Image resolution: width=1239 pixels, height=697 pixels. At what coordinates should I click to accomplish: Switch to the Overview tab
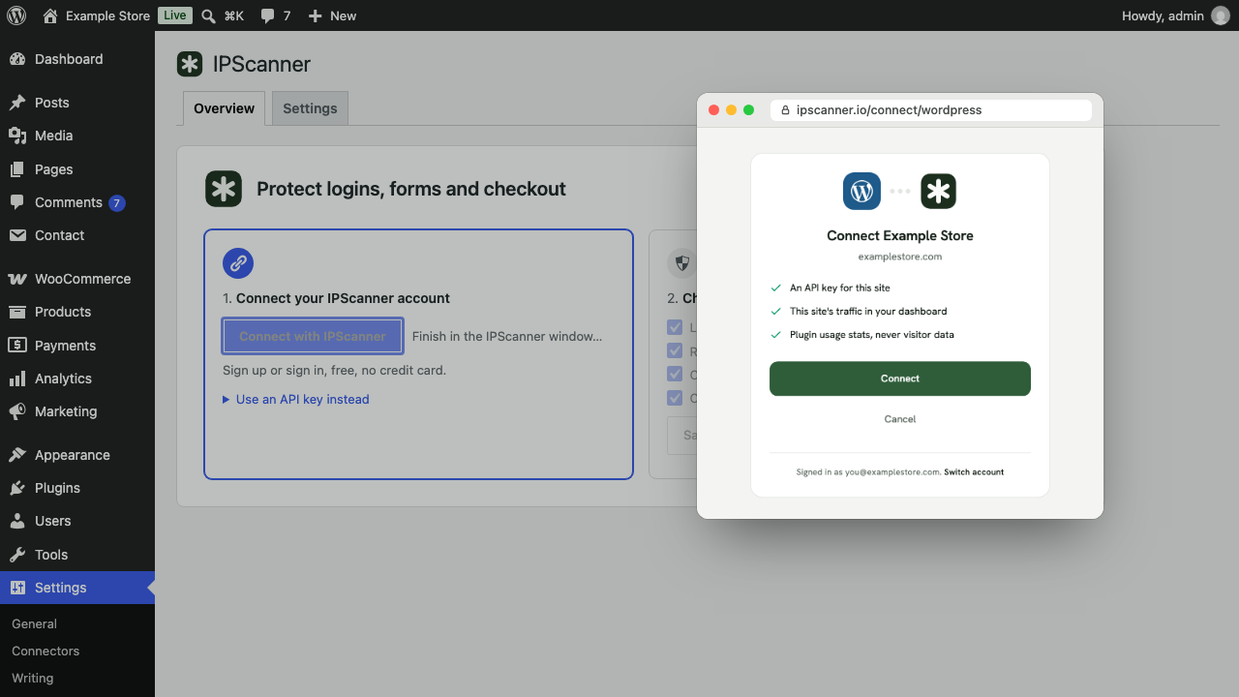[224, 108]
